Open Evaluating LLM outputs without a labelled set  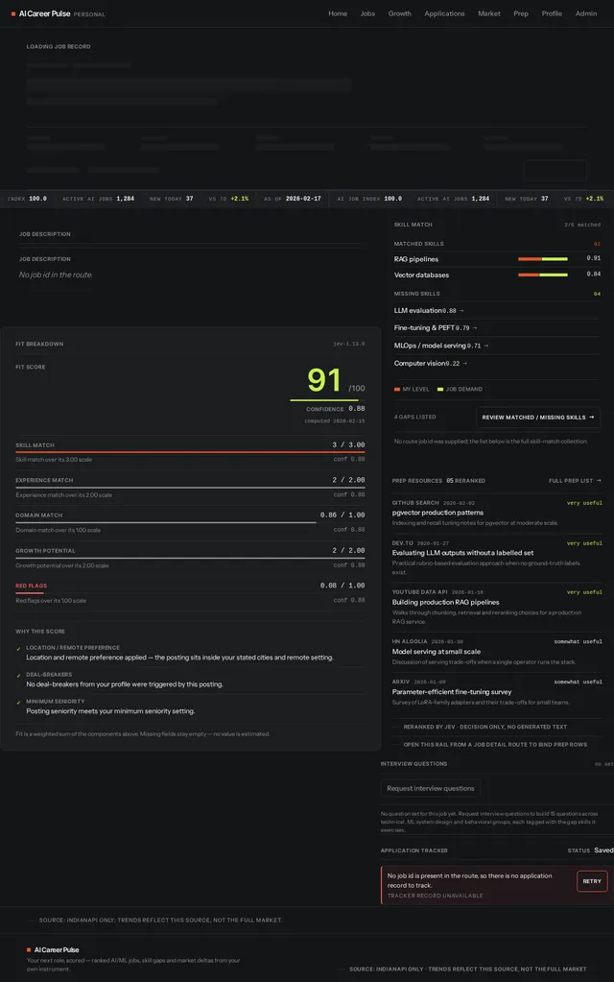click(x=462, y=553)
